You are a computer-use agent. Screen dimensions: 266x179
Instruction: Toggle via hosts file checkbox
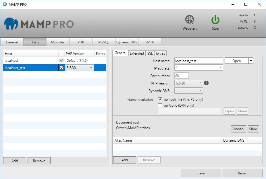pos(160,99)
